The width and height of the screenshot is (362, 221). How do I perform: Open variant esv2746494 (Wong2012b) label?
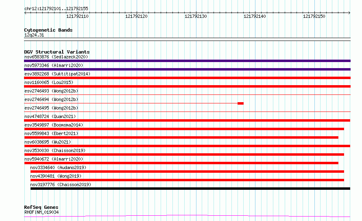[51, 99]
